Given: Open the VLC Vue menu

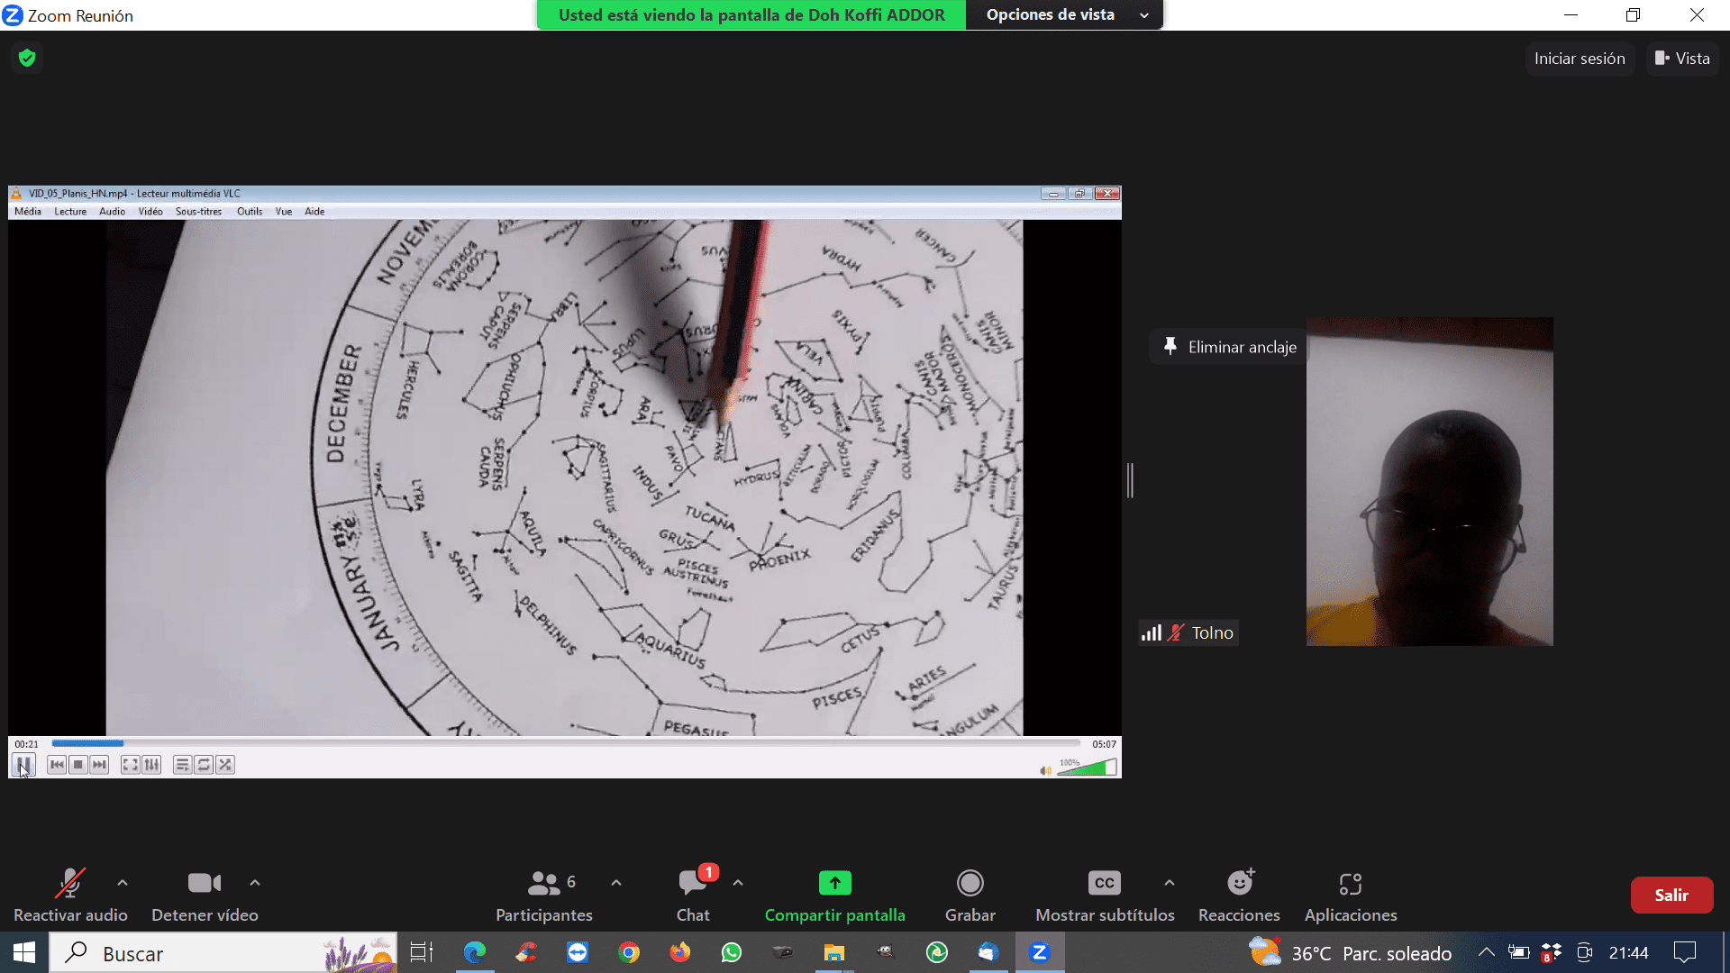Looking at the screenshot, I should pyautogui.click(x=284, y=212).
